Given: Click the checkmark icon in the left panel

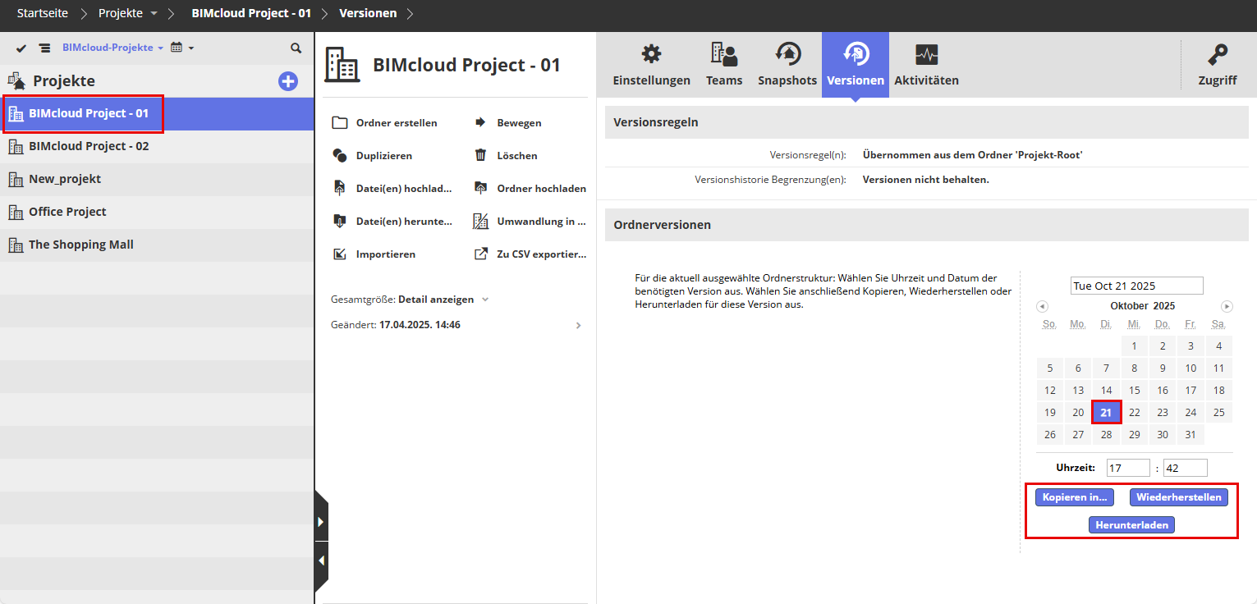Looking at the screenshot, I should pyautogui.click(x=21, y=48).
